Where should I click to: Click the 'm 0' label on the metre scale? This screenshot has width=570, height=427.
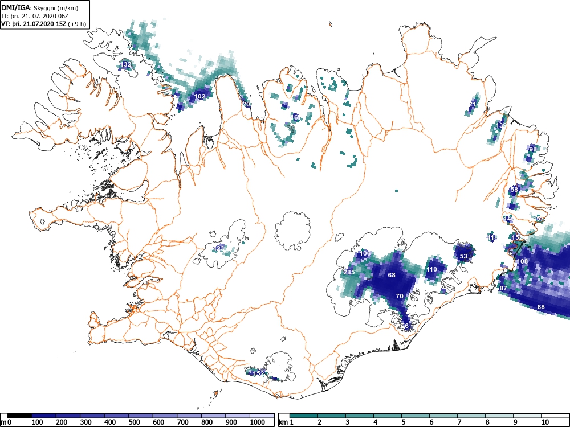pyautogui.click(x=5, y=422)
